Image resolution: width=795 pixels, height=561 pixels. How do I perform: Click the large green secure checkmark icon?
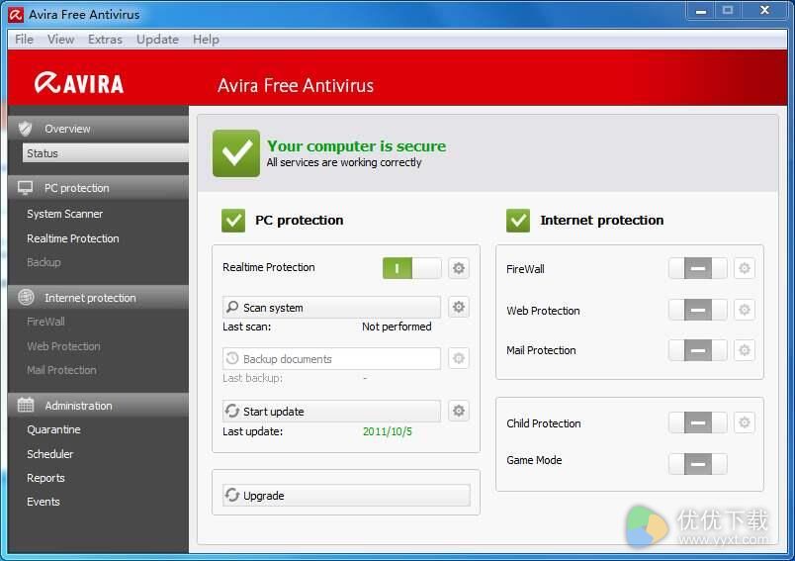[x=236, y=153]
